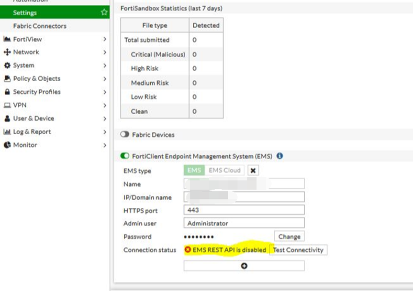
Task: Expand the System menu chevron
Action: (105, 65)
